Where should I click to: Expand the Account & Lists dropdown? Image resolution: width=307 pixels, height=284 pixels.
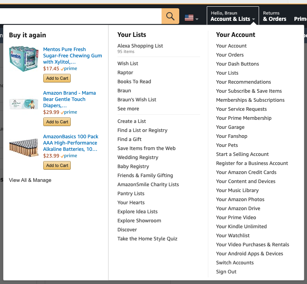233,16
